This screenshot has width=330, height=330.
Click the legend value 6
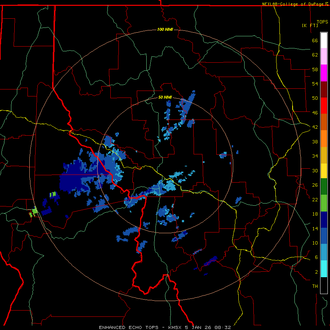[x=316, y=257]
